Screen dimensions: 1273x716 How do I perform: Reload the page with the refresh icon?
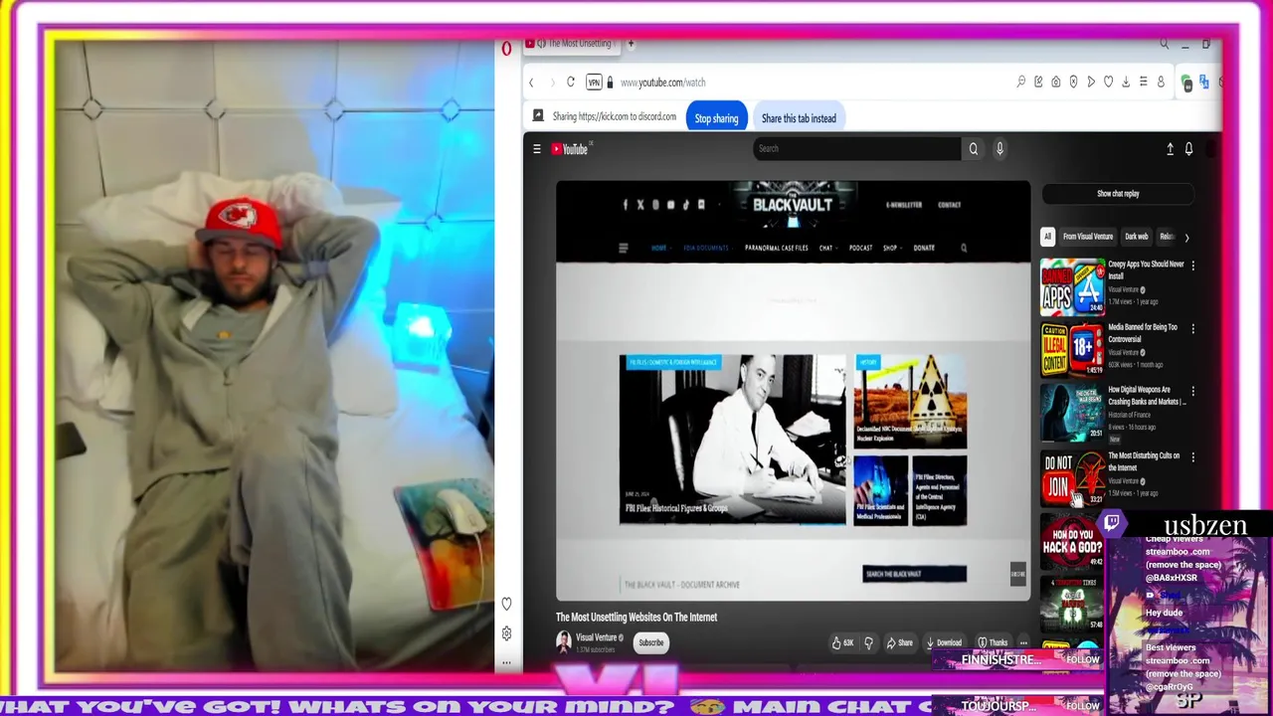(570, 83)
